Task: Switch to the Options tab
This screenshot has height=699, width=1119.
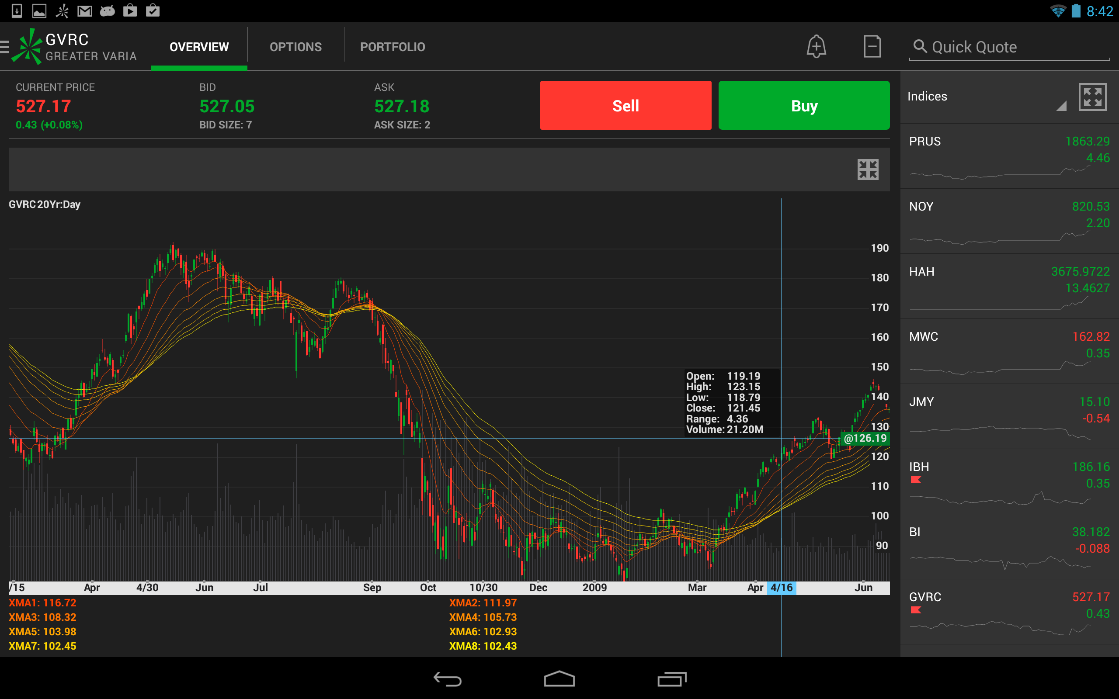Action: point(295,47)
